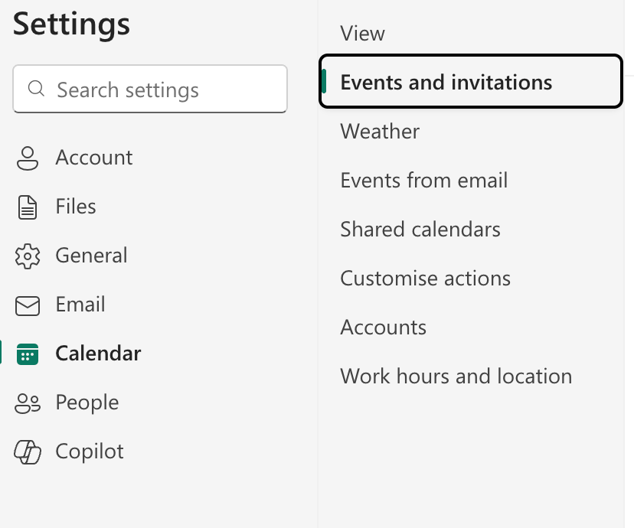Select the Weather settings option
The width and height of the screenshot is (634, 528).
(x=379, y=131)
